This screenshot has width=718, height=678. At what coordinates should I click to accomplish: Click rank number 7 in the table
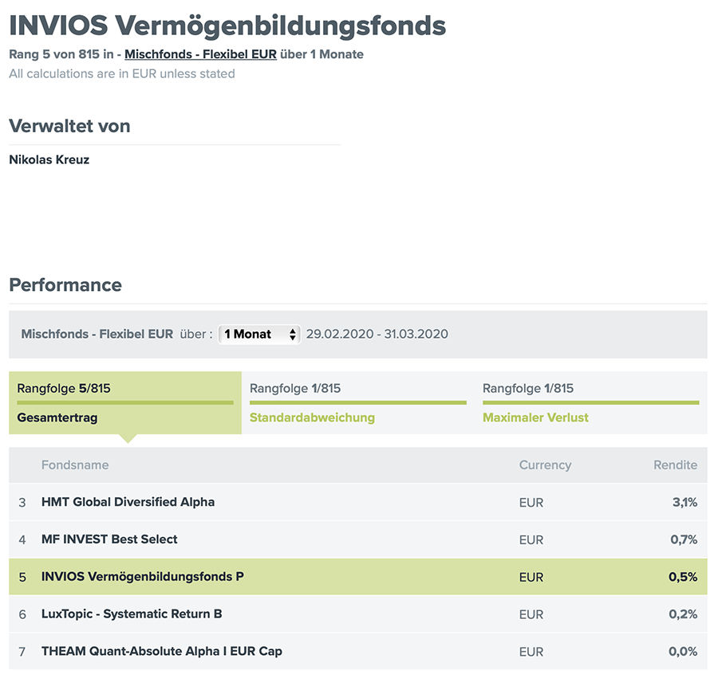22,652
